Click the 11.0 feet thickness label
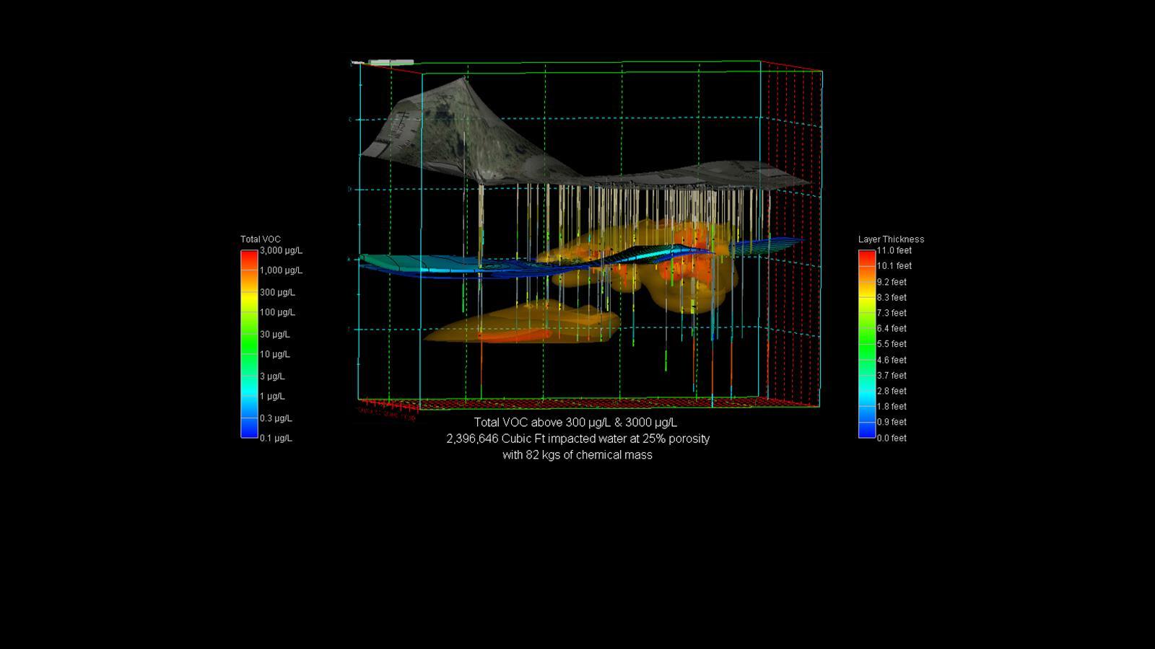 (x=894, y=251)
